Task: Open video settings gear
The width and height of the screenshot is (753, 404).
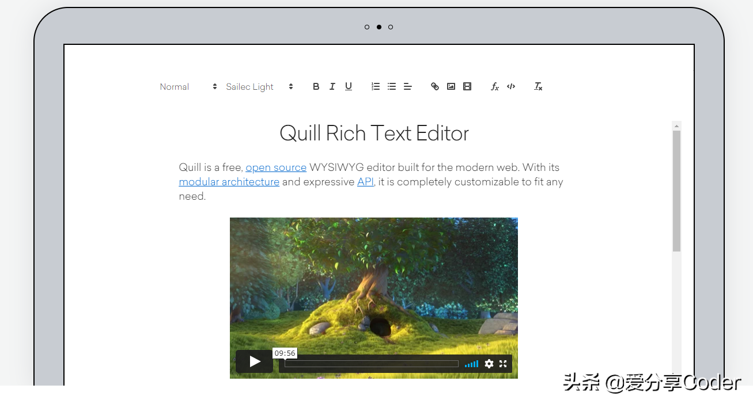Action: coord(489,364)
